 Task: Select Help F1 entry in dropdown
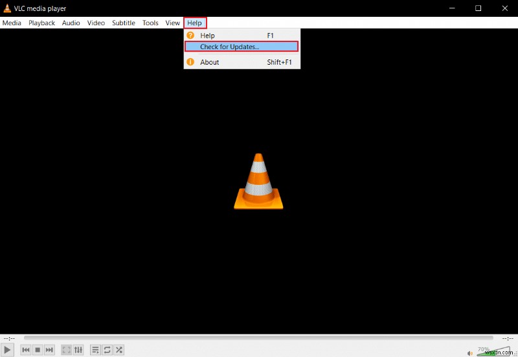pos(242,36)
